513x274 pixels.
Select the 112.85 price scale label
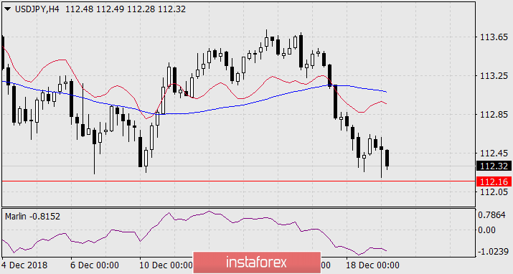point(494,115)
